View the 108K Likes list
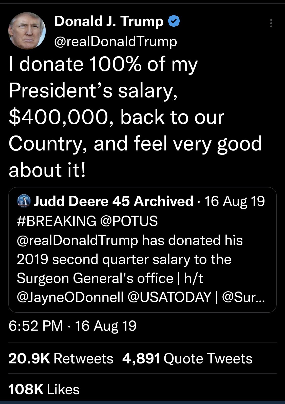Image resolution: width=285 pixels, height=404 pixels. pyautogui.click(x=44, y=390)
